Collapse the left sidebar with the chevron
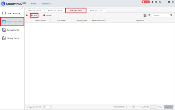The image size is (175, 110). click(x=22, y=8)
